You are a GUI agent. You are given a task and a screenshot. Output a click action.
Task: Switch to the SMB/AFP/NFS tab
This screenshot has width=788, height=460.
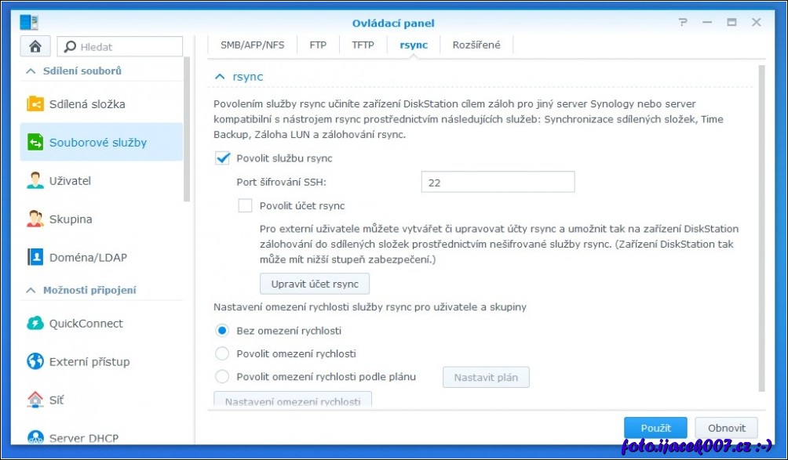pyautogui.click(x=252, y=45)
